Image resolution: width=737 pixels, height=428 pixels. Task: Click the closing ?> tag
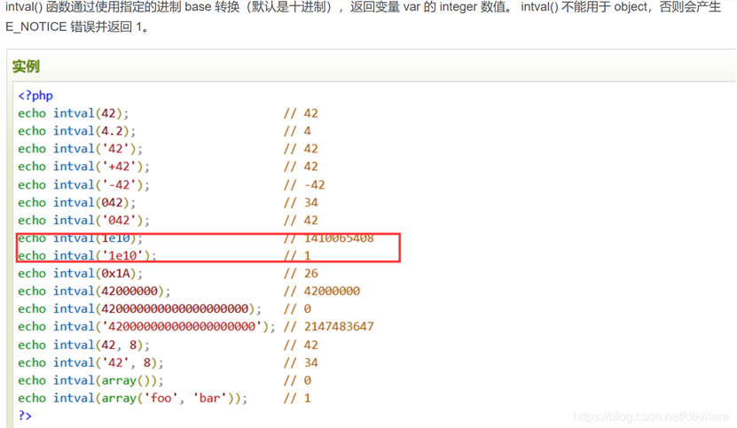pyautogui.click(x=25, y=416)
